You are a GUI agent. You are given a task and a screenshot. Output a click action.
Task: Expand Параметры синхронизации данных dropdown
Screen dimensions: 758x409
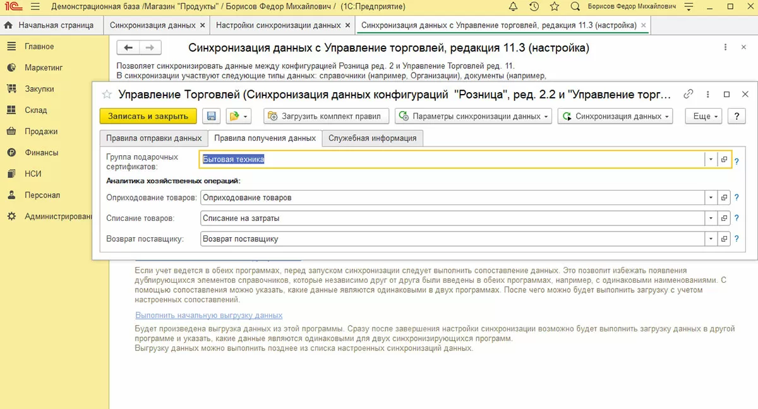[473, 116]
